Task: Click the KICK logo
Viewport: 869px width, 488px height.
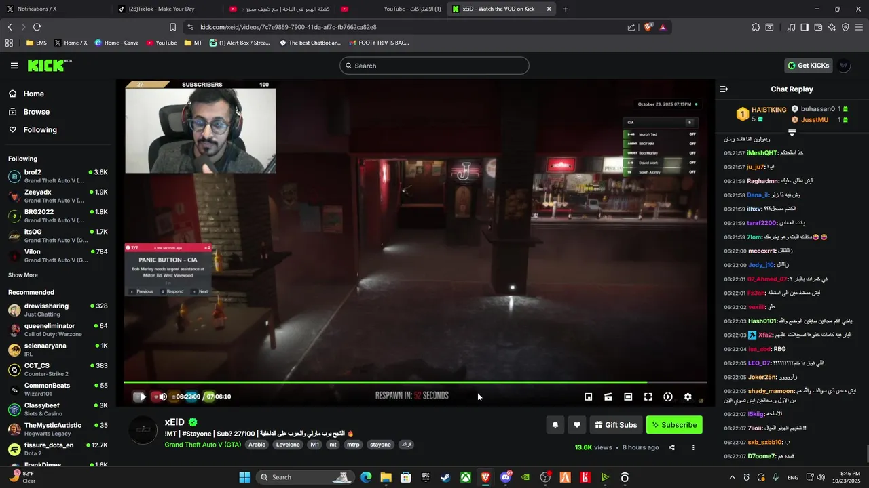Action: pos(49,66)
